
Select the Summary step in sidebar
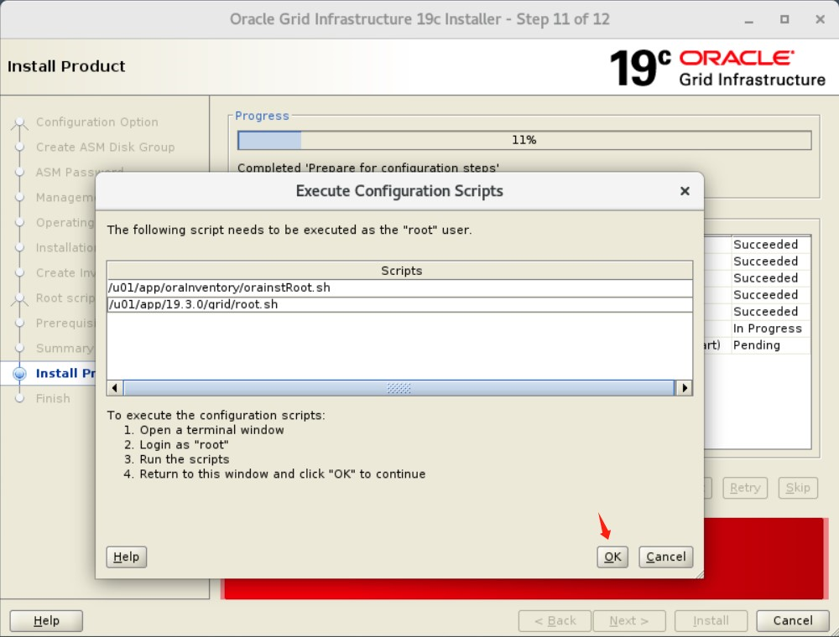[x=65, y=349]
